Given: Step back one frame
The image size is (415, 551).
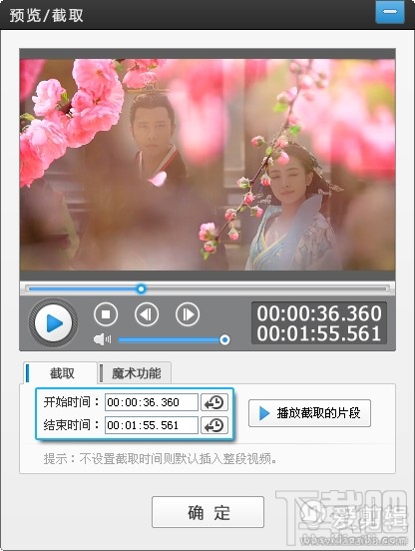Looking at the screenshot, I should (x=147, y=314).
